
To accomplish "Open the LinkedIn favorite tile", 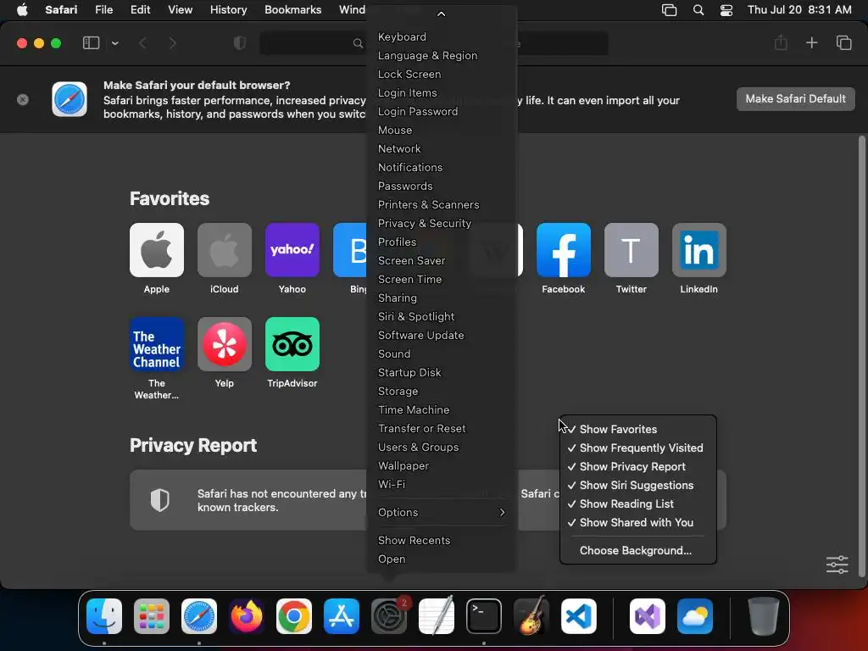I will coord(699,250).
